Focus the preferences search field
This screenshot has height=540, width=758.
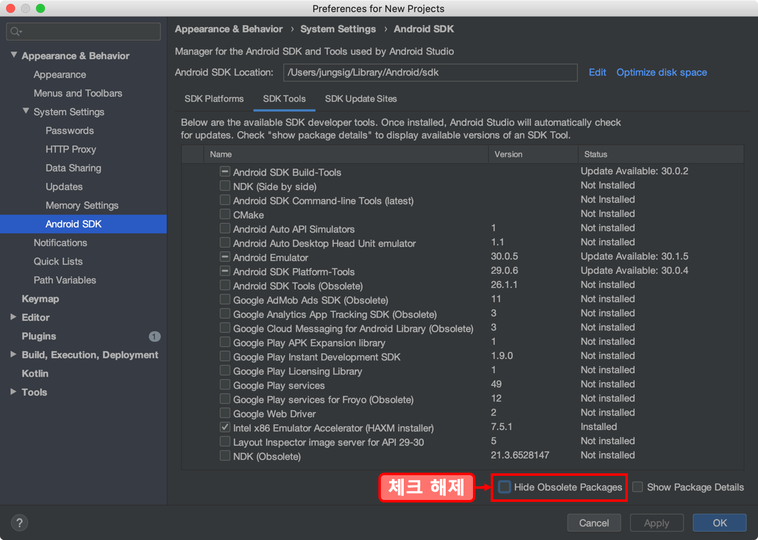click(x=84, y=32)
